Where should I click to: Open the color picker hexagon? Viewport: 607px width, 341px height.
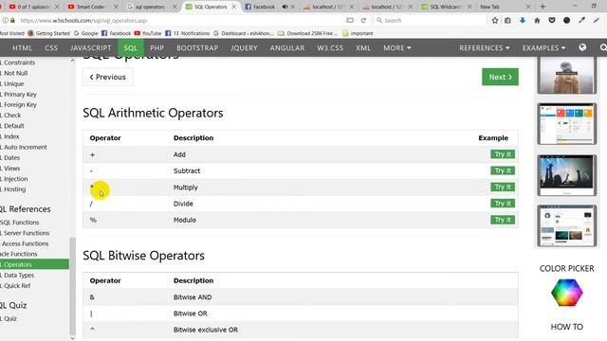pos(567,293)
